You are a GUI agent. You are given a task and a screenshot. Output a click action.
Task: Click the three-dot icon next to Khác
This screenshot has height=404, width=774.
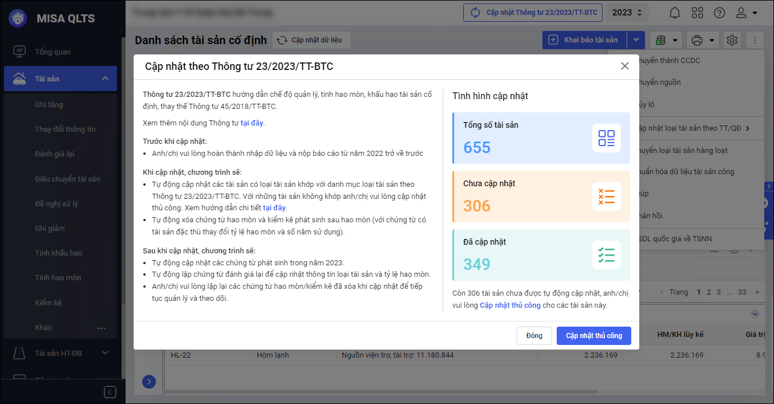[101, 328]
